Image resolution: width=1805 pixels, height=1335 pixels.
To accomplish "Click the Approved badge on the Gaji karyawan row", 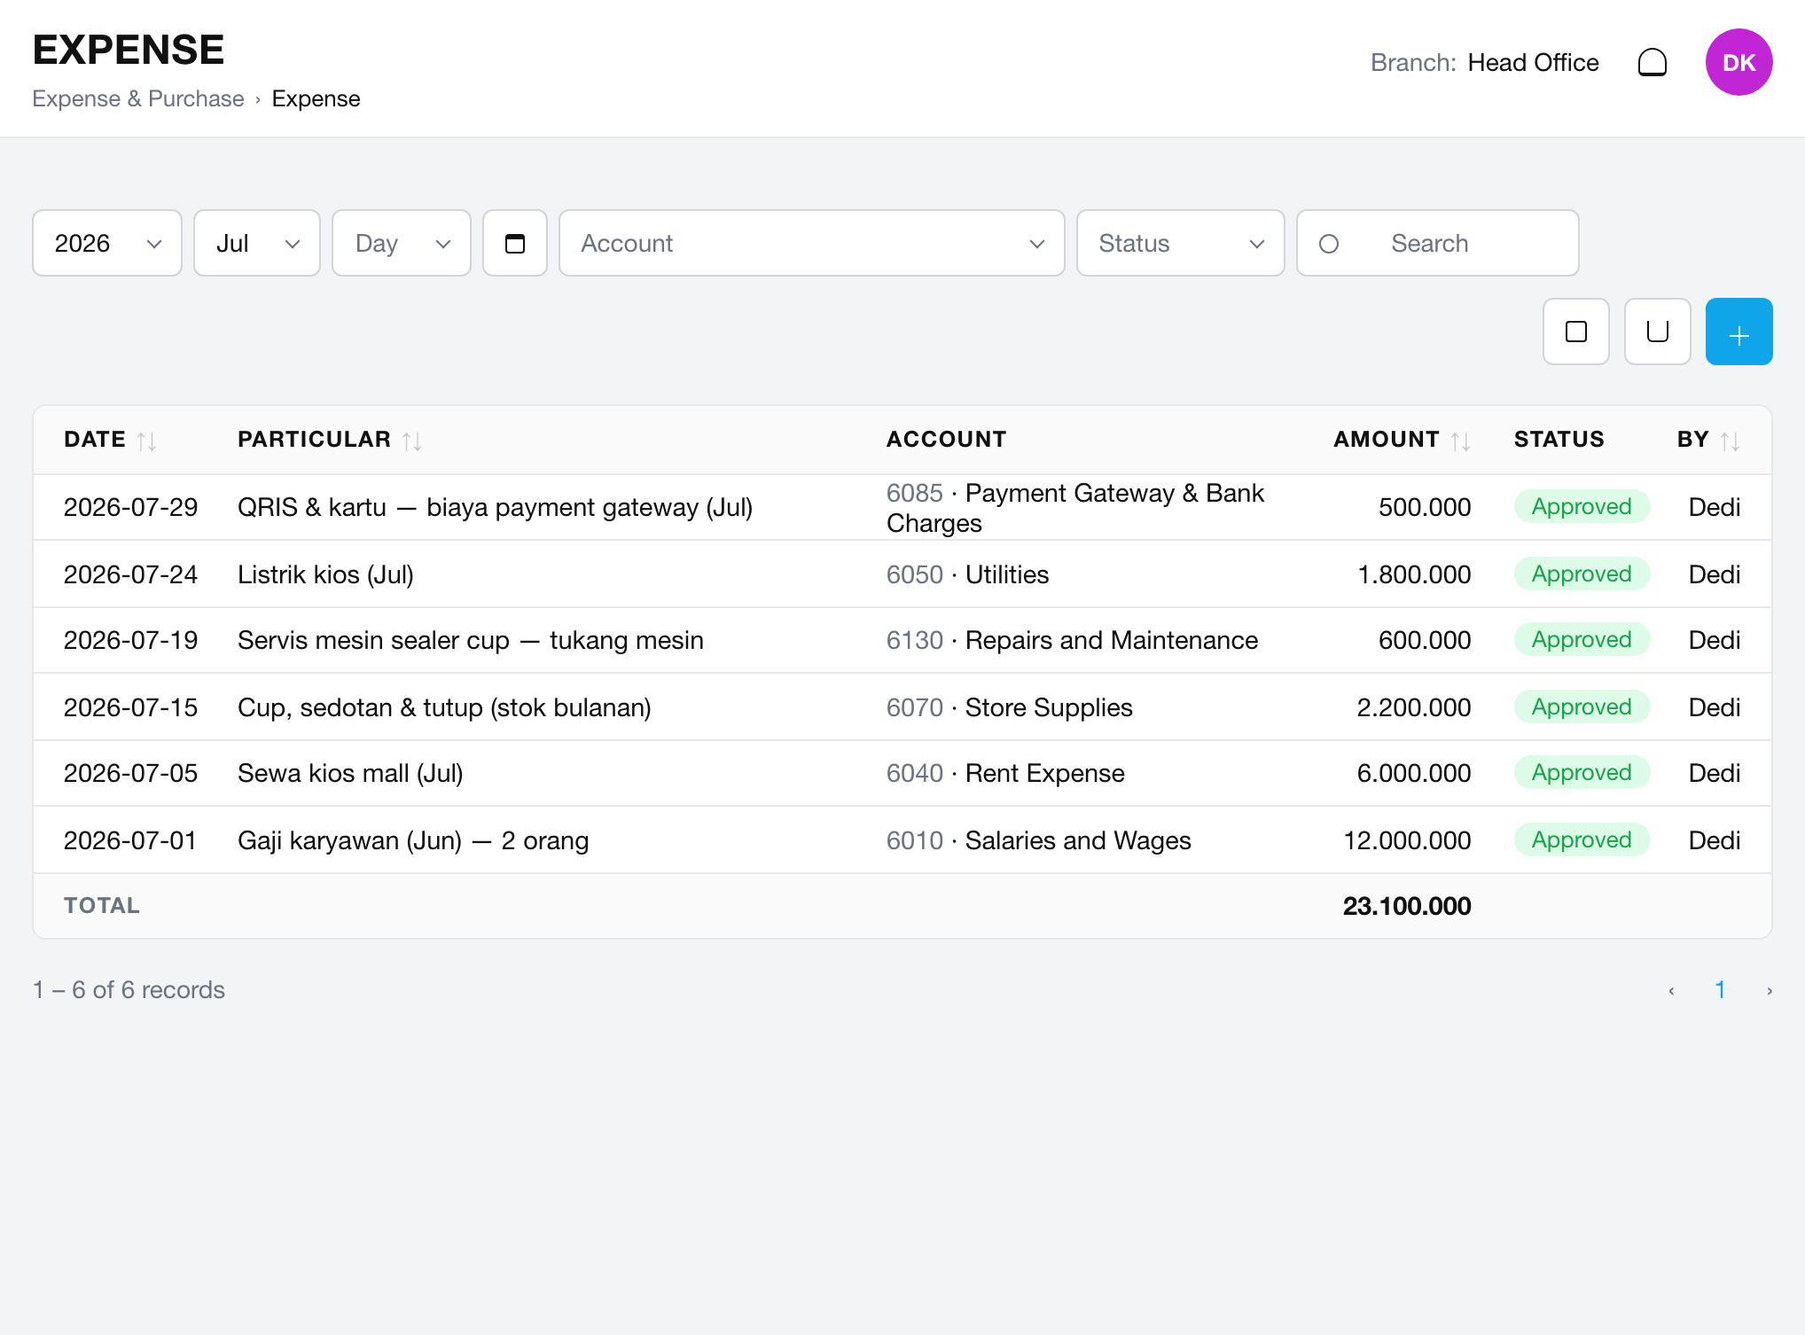I will pyautogui.click(x=1582, y=839).
